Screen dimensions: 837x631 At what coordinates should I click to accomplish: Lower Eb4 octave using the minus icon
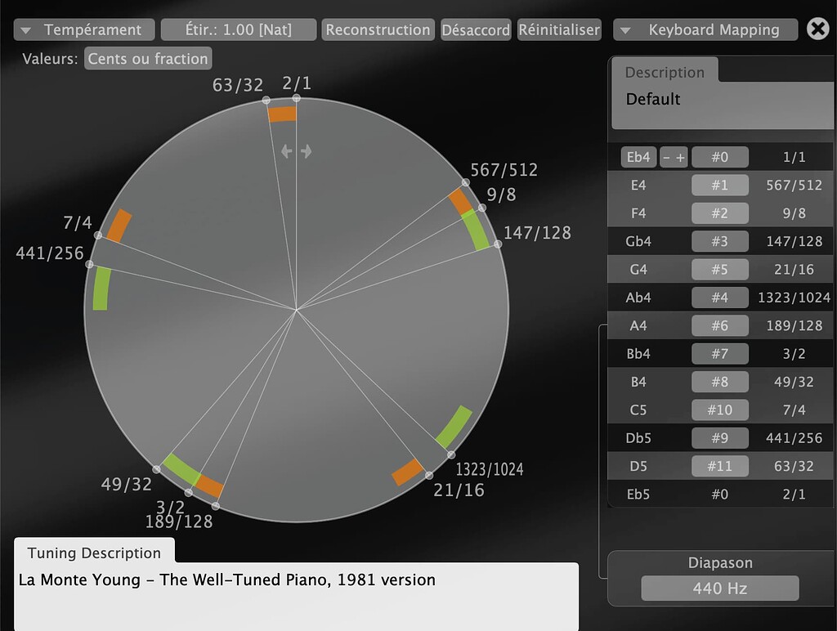pyautogui.click(x=668, y=156)
